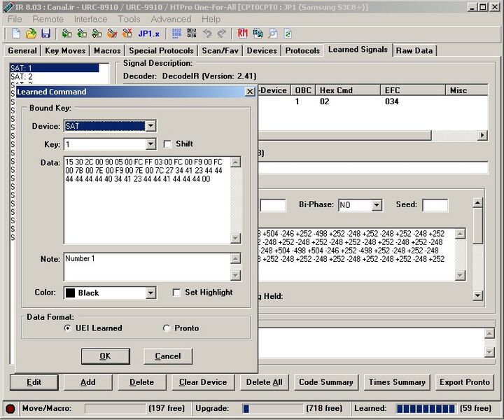Click the Open file folder icon
Image resolution: width=504 pixels, height=420 pixels.
(x=31, y=34)
